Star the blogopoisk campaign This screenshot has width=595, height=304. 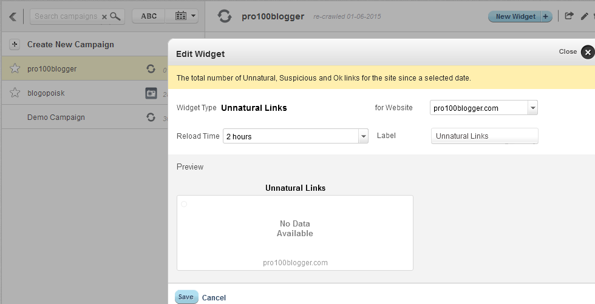pos(15,93)
